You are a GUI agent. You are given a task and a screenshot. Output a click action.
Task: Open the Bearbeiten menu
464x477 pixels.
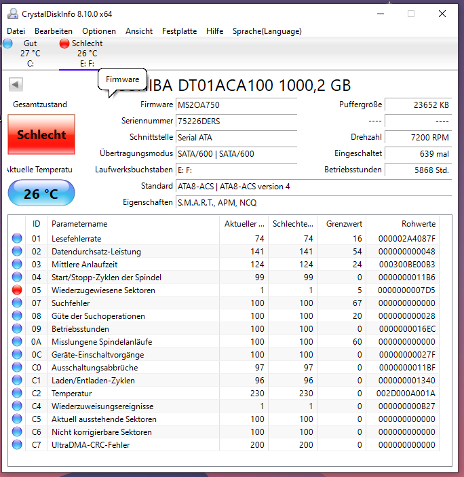(54, 31)
